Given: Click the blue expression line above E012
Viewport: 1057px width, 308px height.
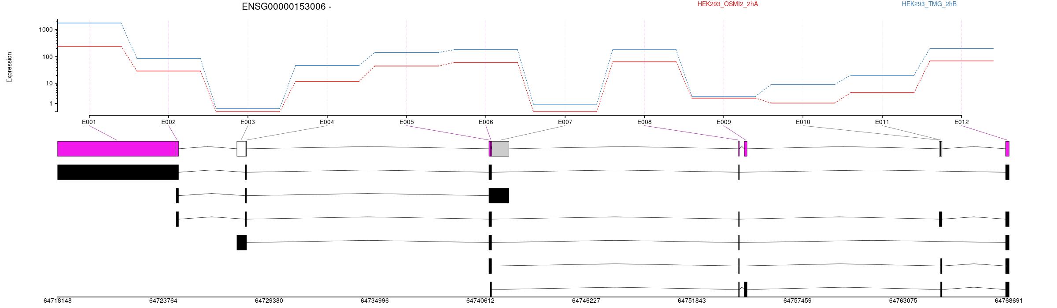Looking at the screenshot, I should [961, 48].
